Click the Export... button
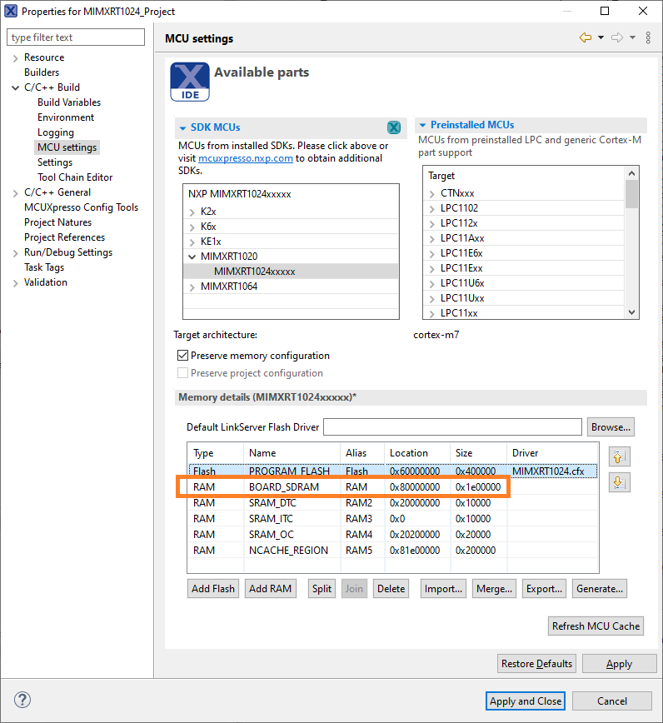This screenshot has width=663, height=723. [x=544, y=589]
